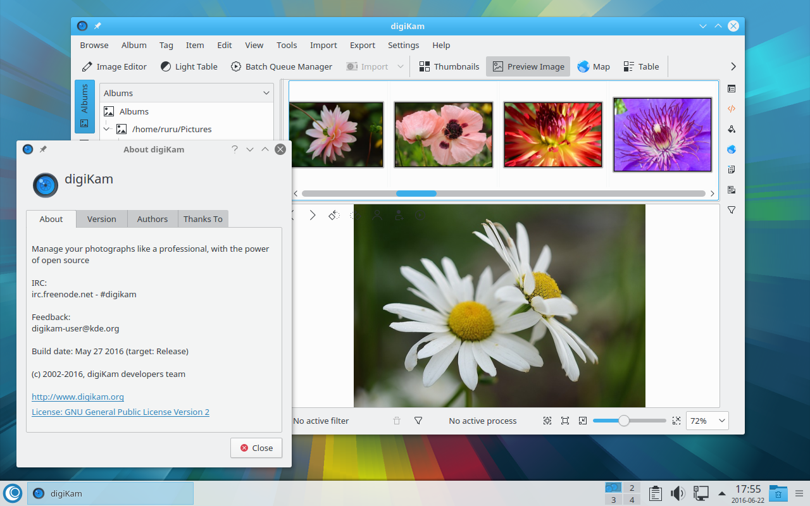Close the About digiKam dialog via Close button

(x=256, y=448)
